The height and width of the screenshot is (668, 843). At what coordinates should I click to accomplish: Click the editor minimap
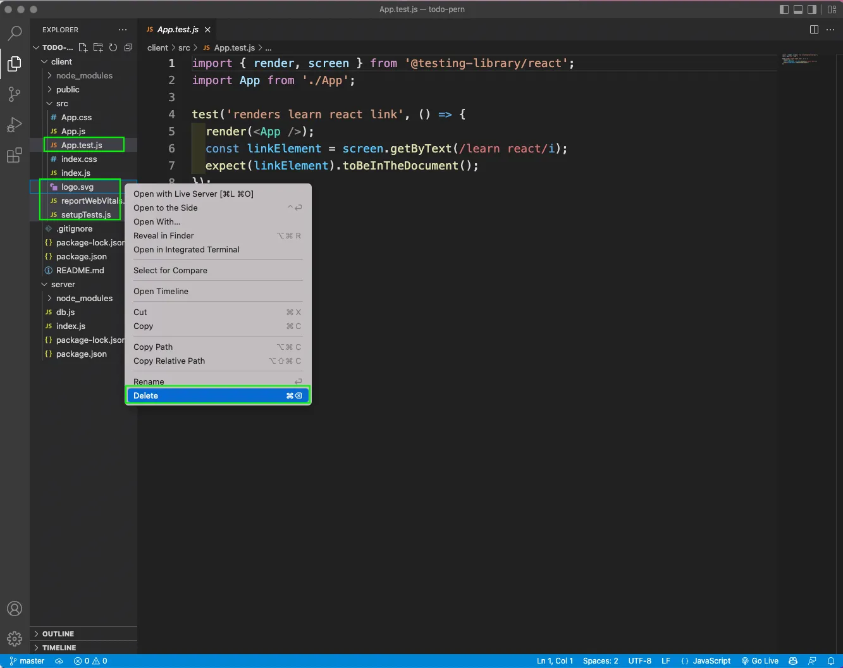800,59
